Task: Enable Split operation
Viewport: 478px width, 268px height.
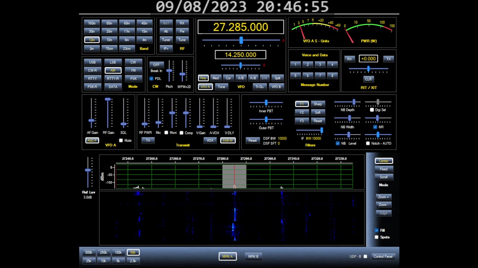Action: click(277, 78)
